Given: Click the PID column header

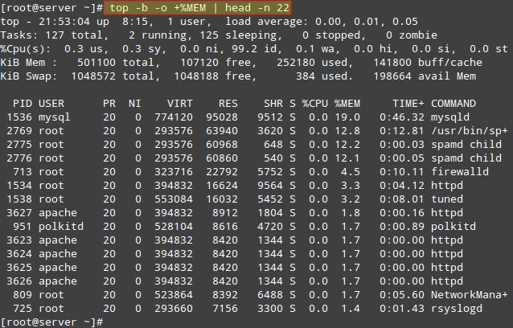Looking at the screenshot, I should (22, 104).
